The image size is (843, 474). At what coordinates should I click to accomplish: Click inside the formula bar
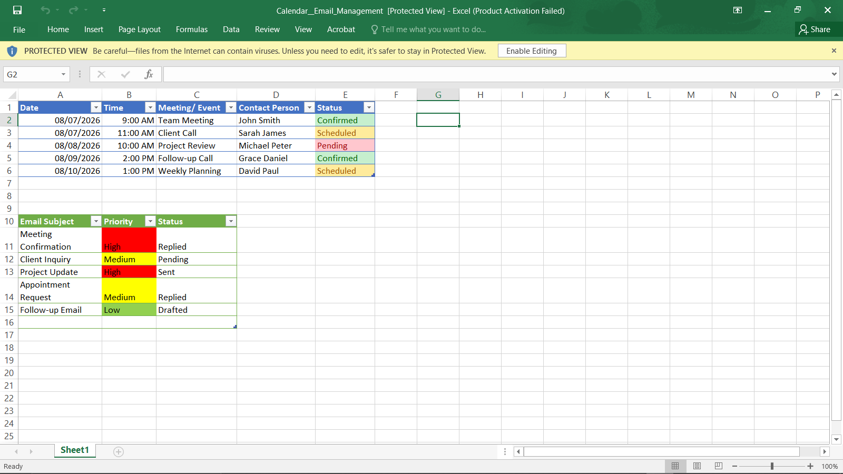click(x=496, y=74)
